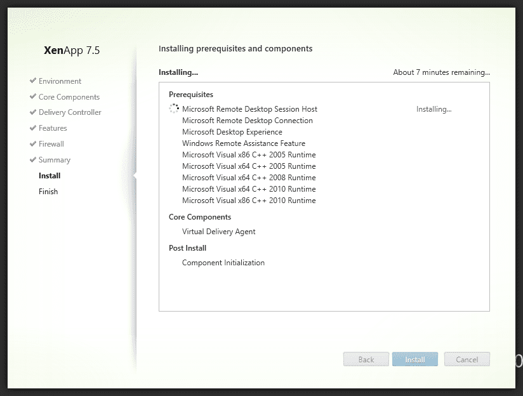523x396 pixels.
Task: Click the checkmark beside Delivery Controller
Action: pos(32,112)
